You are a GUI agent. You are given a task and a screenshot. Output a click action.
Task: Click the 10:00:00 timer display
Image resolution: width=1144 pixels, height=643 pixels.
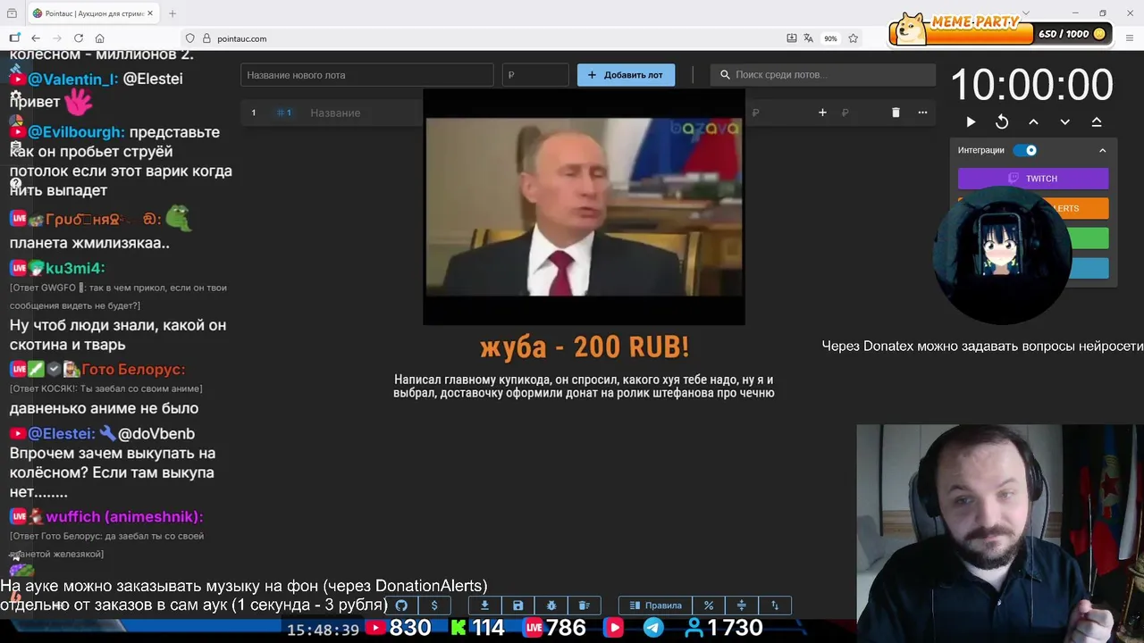1031,86
